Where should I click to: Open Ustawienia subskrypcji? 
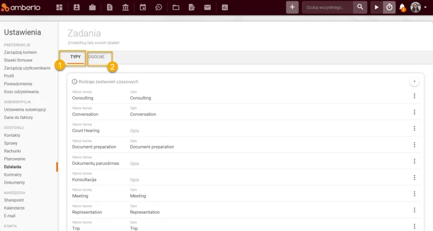pyautogui.click(x=25, y=110)
